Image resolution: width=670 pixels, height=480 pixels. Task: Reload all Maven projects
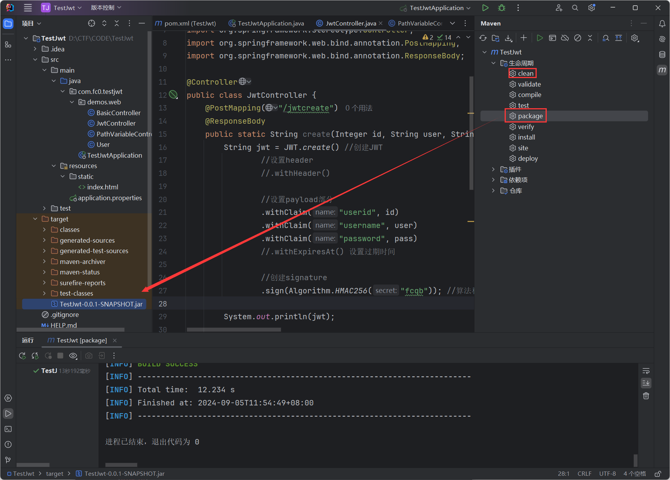(x=483, y=38)
